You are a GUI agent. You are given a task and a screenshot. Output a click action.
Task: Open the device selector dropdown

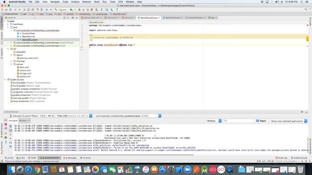(x=51, y=116)
